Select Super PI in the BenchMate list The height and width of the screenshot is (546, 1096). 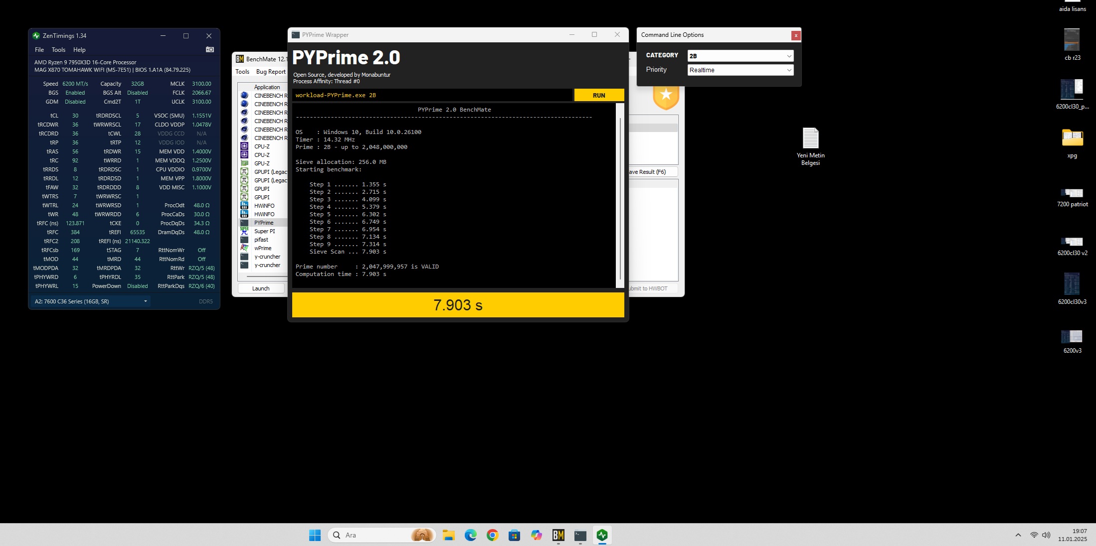[x=264, y=231]
